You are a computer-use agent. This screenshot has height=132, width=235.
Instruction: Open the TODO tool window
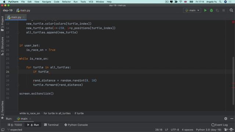(x=15, y=125)
